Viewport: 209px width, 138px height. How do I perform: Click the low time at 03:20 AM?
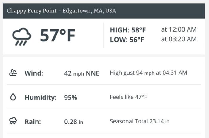(179, 39)
